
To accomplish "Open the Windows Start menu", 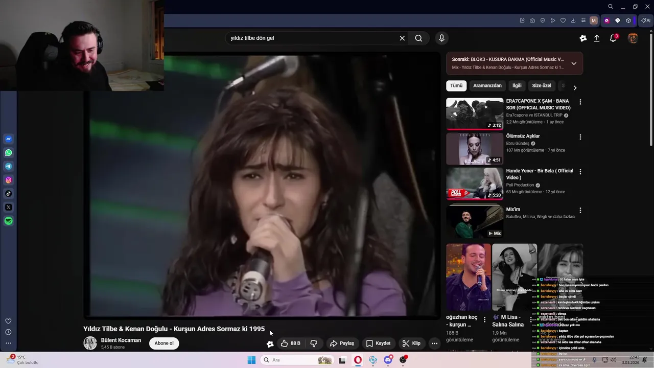I will [x=251, y=360].
